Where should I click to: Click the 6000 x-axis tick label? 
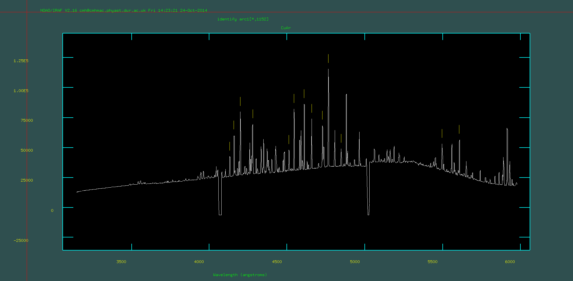pyautogui.click(x=510, y=262)
